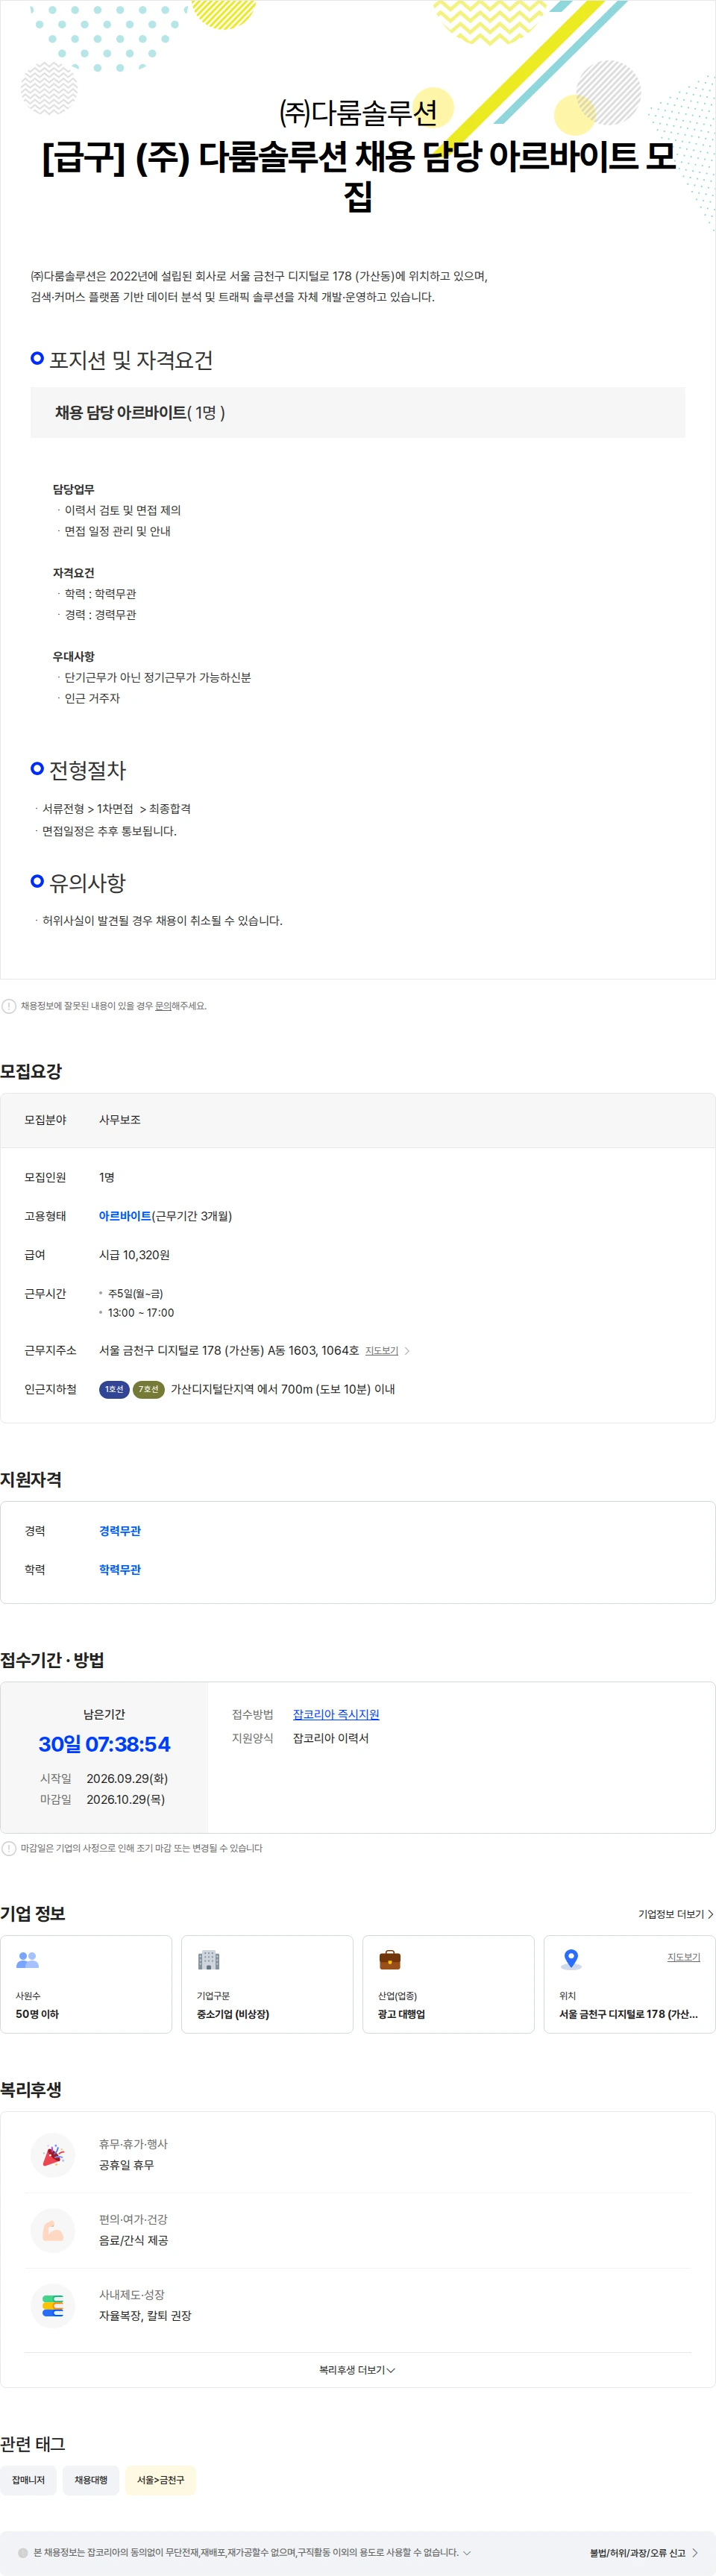Click 면접 일정 관리 및 안내 duty line
The width and height of the screenshot is (716, 2576).
coord(118,531)
